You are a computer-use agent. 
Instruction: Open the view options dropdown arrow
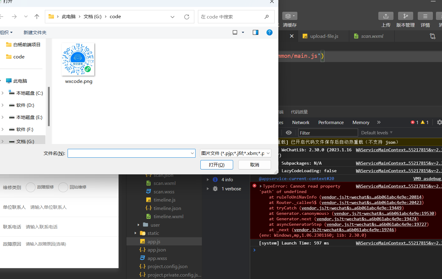(243, 32)
